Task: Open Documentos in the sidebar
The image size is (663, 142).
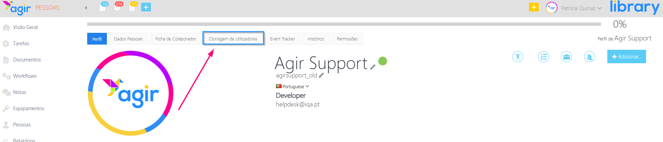Action: tap(27, 60)
